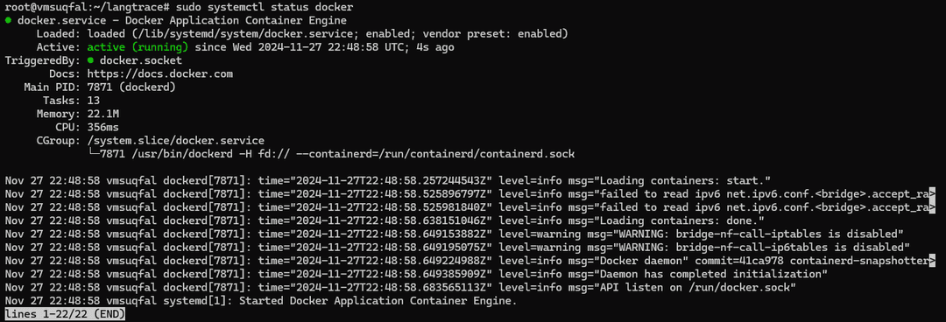Click the CGroup path /system.slice/docker.service
Viewport: 946px width, 322px height.
coord(175,141)
